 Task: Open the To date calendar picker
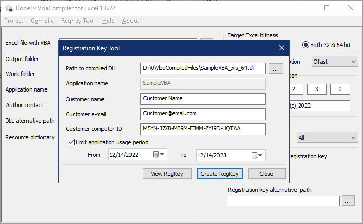pos(257,155)
